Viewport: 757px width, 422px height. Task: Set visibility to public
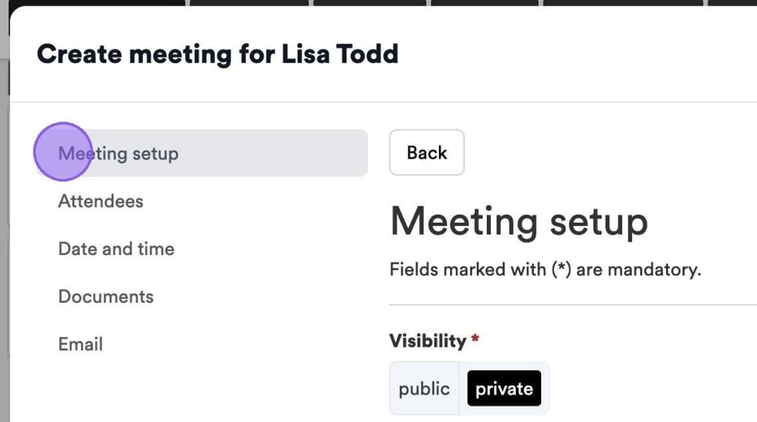[424, 389]
